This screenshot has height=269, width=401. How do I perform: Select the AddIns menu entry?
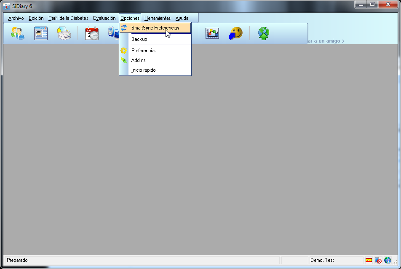point(138,60)
